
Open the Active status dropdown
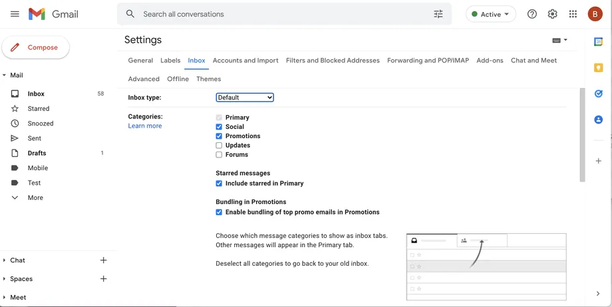(491, 14)
